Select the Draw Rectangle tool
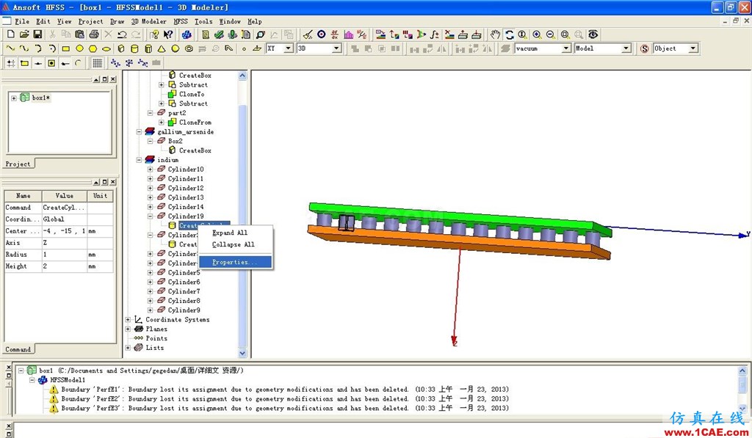Image resolution: width=752 pixels, height=438 pixels. point(66,48)
